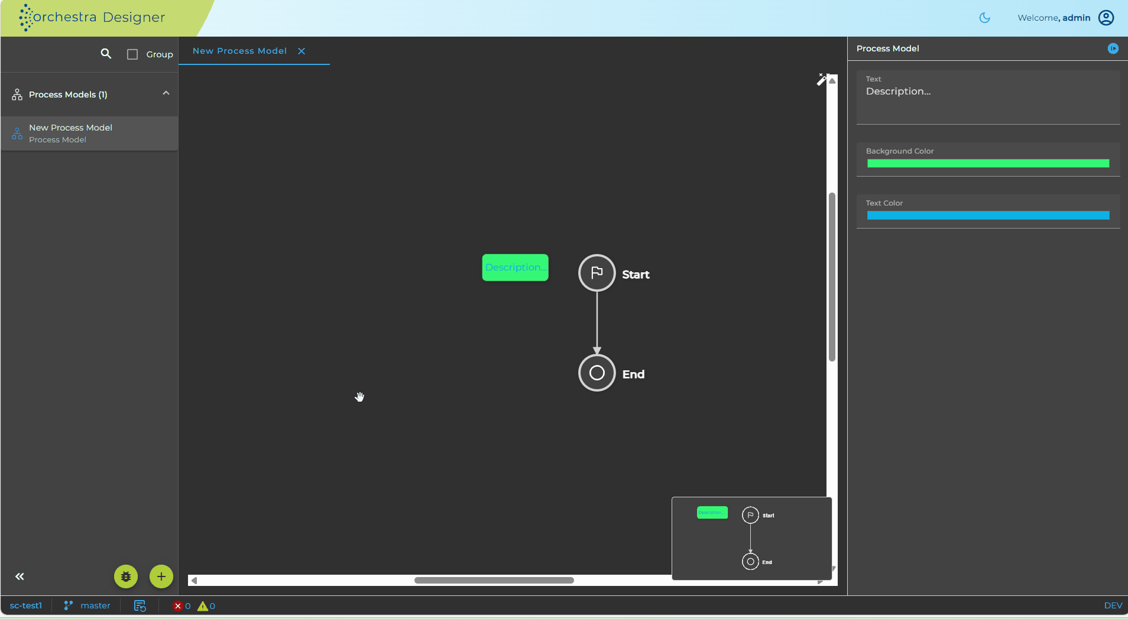The image size is (1128, 619).
Task: Collapse sidebar with double chevron icon
Action: coord(20,576)
